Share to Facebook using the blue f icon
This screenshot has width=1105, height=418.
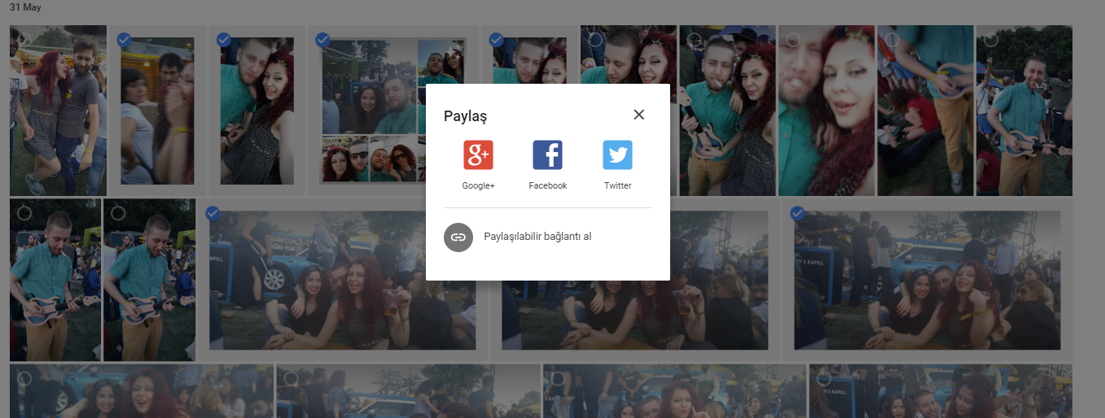point(547,155)
